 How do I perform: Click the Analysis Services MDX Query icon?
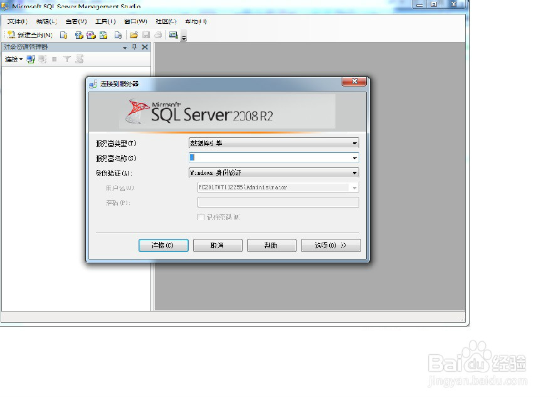pos(79,35)
